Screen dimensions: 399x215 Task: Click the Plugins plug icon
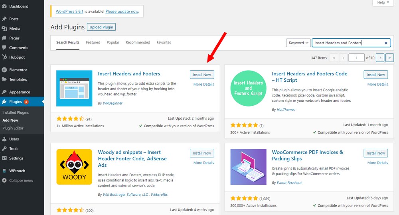(4, 102)
